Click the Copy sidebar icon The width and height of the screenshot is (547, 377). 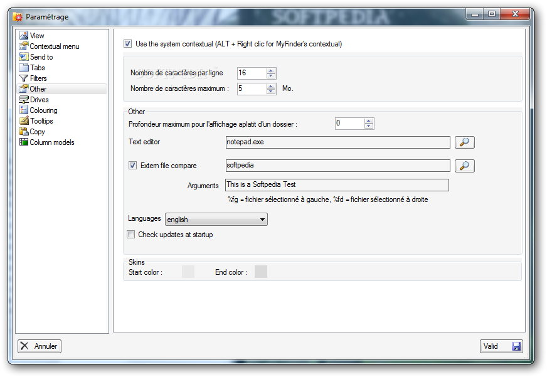click(24, 132)
